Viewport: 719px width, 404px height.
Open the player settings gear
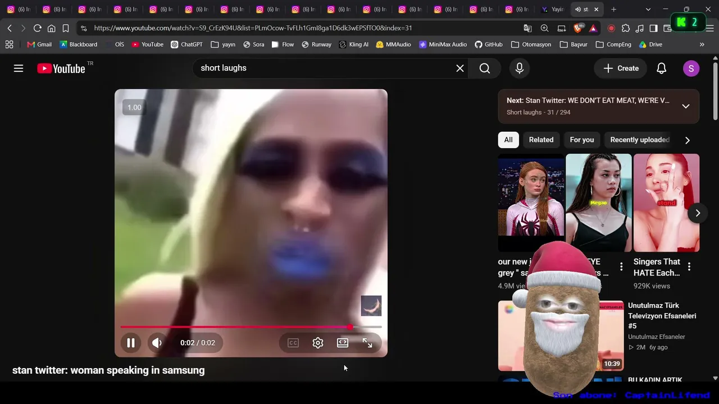coord(318,343)
